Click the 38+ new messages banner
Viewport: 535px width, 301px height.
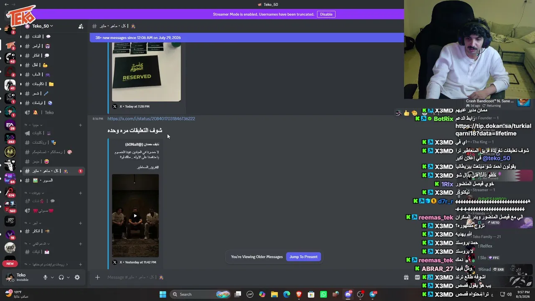247,38
